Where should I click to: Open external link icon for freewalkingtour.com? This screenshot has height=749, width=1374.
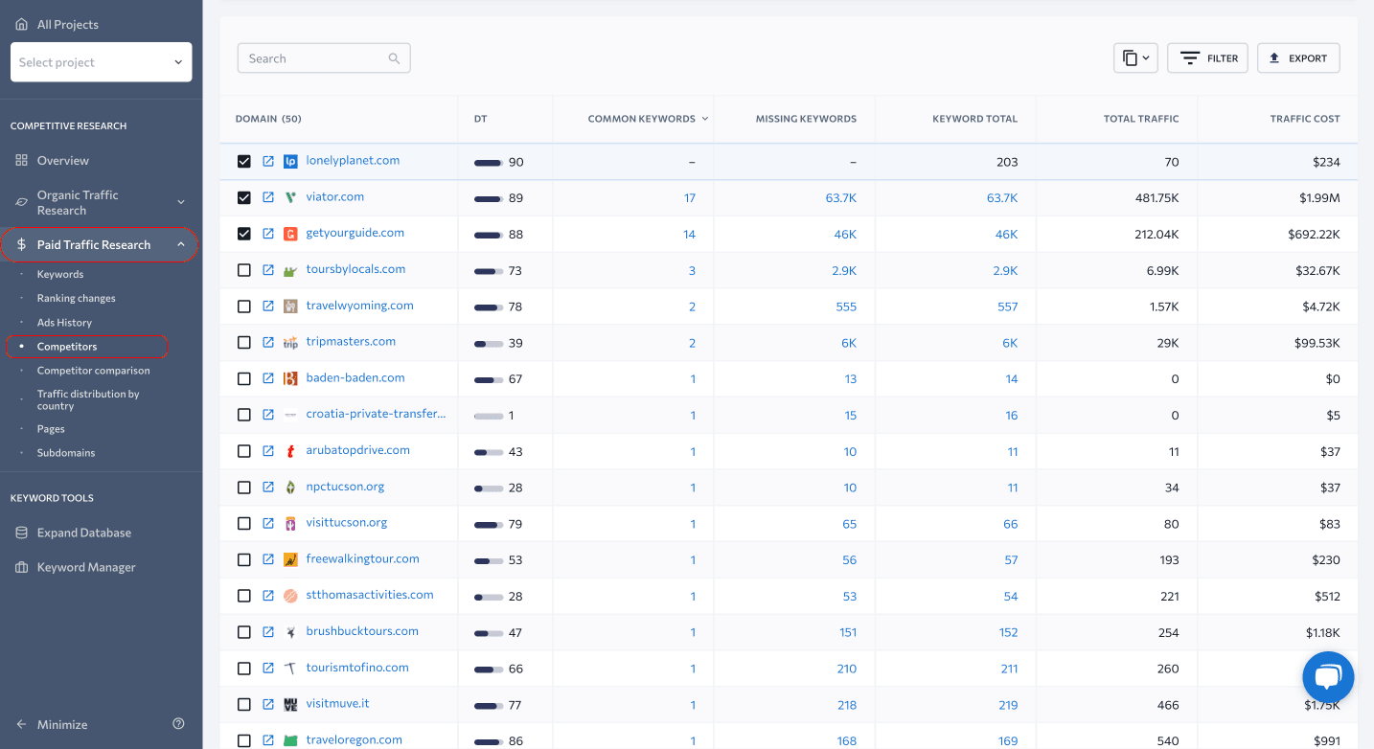click(x=268, y=559)
